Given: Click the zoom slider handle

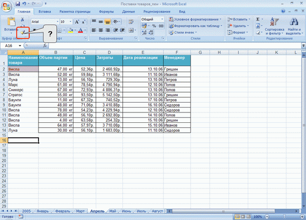Looking at the screenshot, I should tap(284, 217).
